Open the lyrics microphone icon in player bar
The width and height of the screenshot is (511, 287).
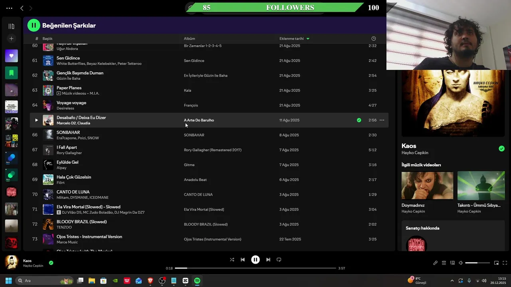point(435,263)
